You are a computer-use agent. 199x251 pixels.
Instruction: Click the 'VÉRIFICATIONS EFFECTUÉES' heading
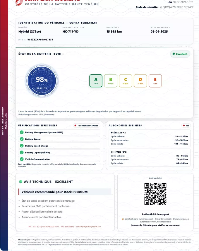click(x=37, y=125)
